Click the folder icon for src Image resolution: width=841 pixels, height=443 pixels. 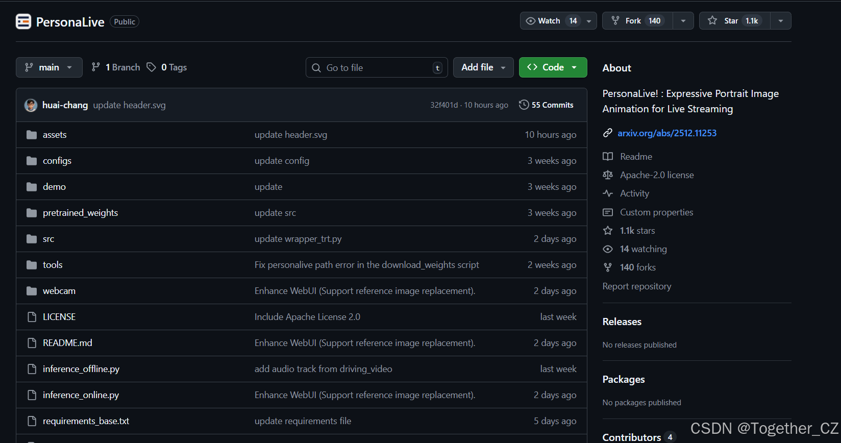(x=32, y=239)
